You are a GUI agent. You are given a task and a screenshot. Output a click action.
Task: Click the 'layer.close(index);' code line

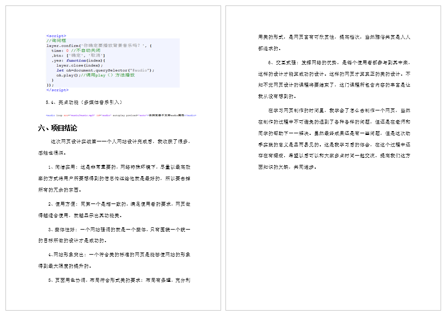point(80,65)
